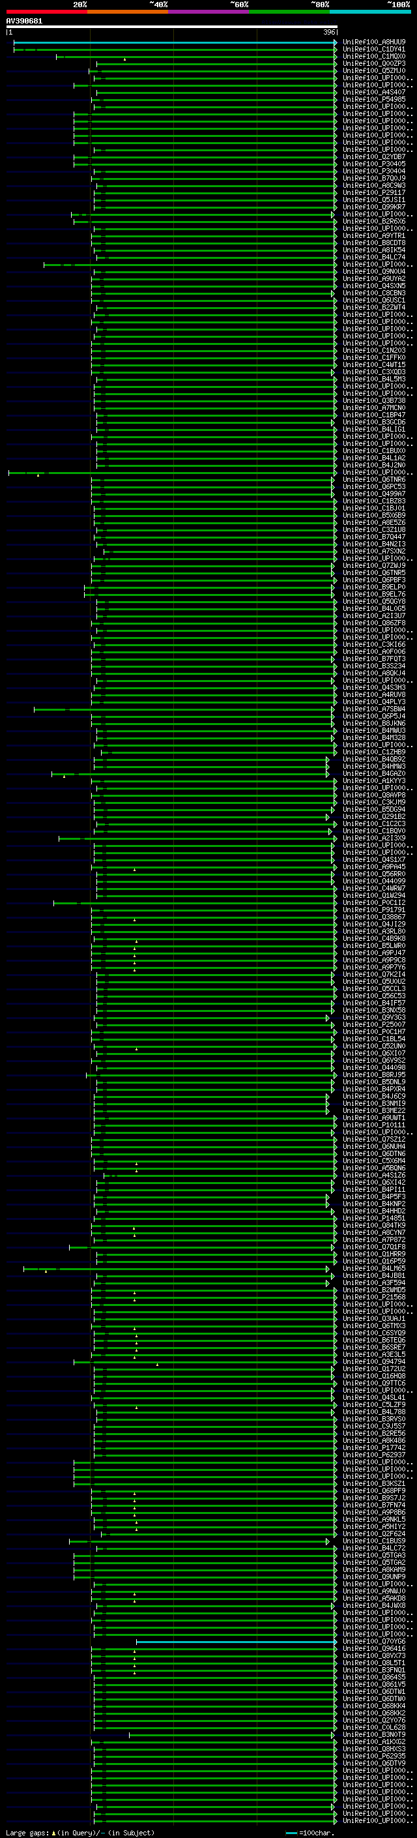
Task: Click label UniRef100_B8CDT8
Action: (374, 243)
